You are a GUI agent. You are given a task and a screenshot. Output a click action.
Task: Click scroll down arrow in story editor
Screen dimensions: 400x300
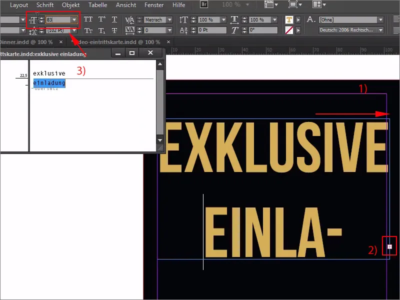160,140
